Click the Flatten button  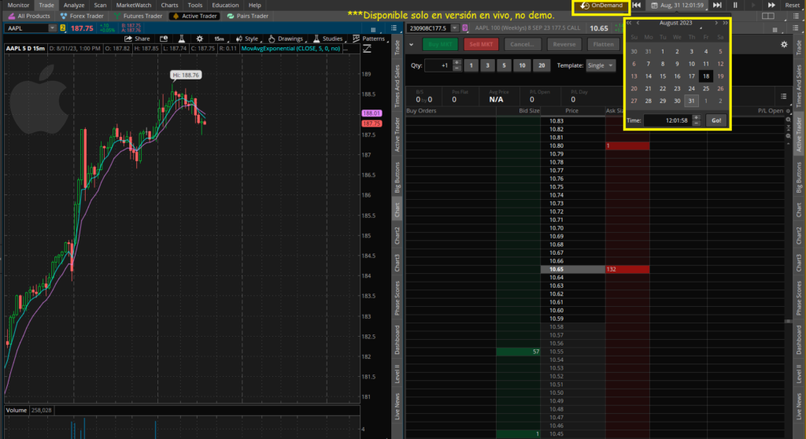coord(603,44)
